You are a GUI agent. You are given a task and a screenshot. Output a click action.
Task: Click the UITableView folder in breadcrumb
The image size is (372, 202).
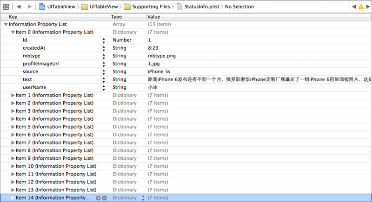(100, 7)
